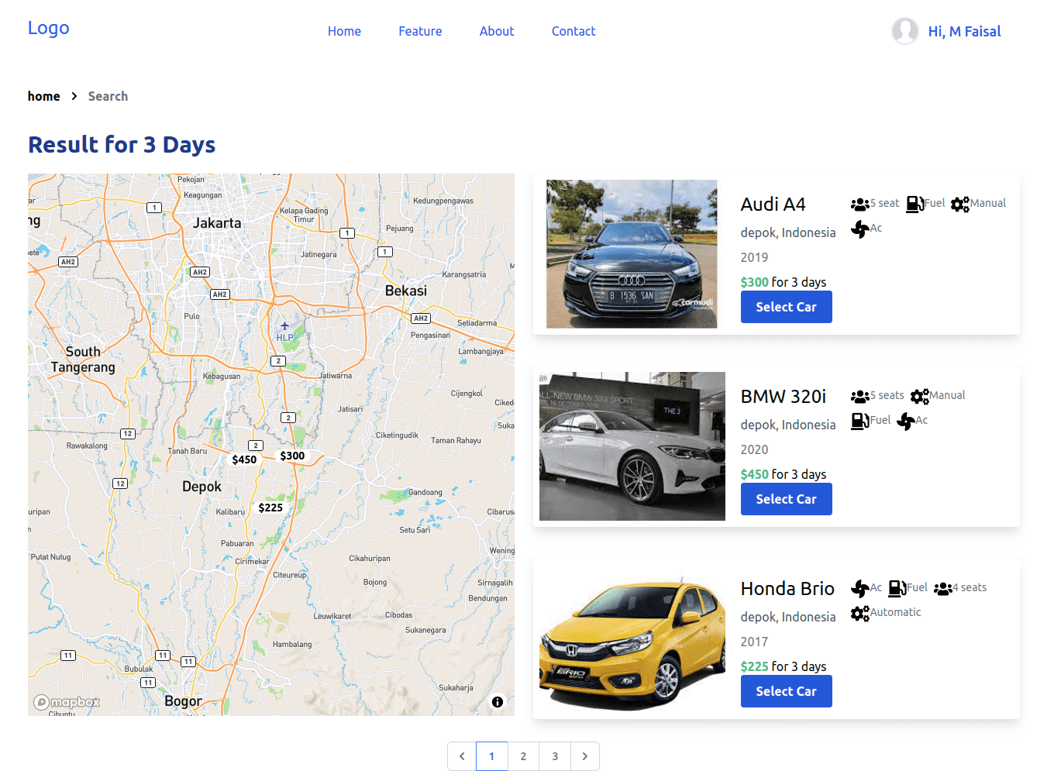Select Car for the Audi A4

tap(786, 307)
